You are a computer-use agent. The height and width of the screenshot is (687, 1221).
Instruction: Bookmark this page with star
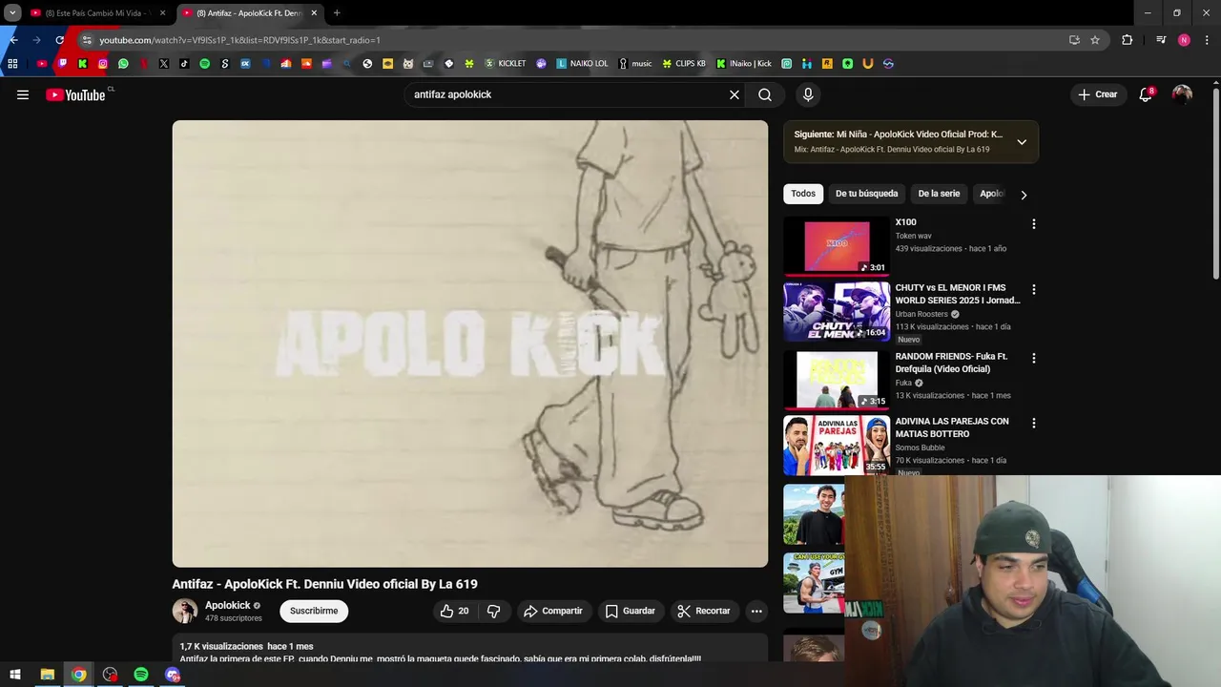[1095, 40]
